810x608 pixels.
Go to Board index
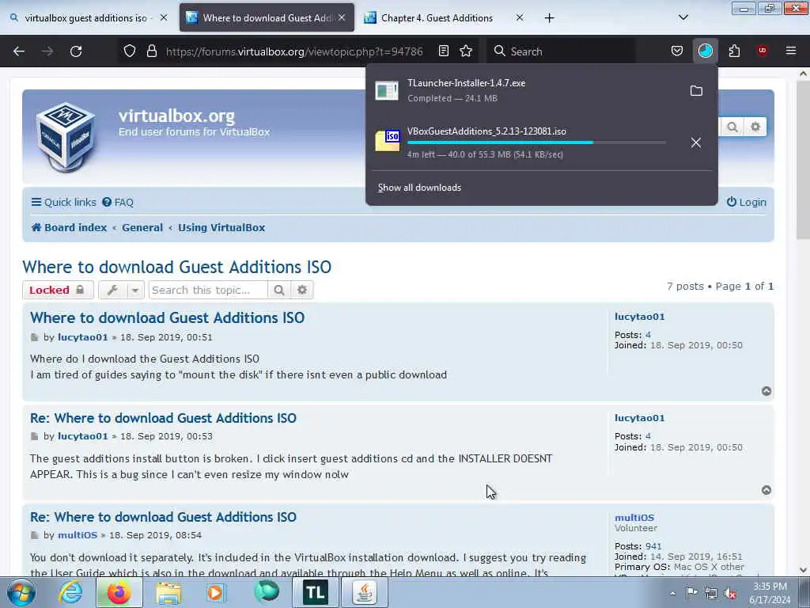point(70,227)
